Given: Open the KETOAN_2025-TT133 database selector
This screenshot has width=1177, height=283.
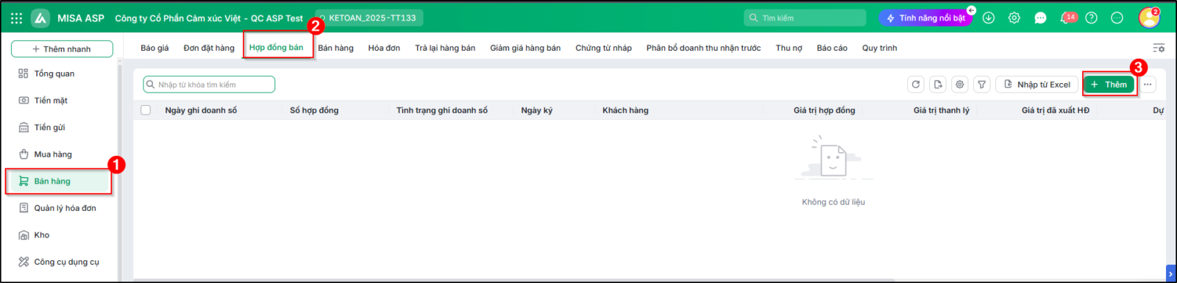Looking at the screenshot, I should [x=369, y=18].
